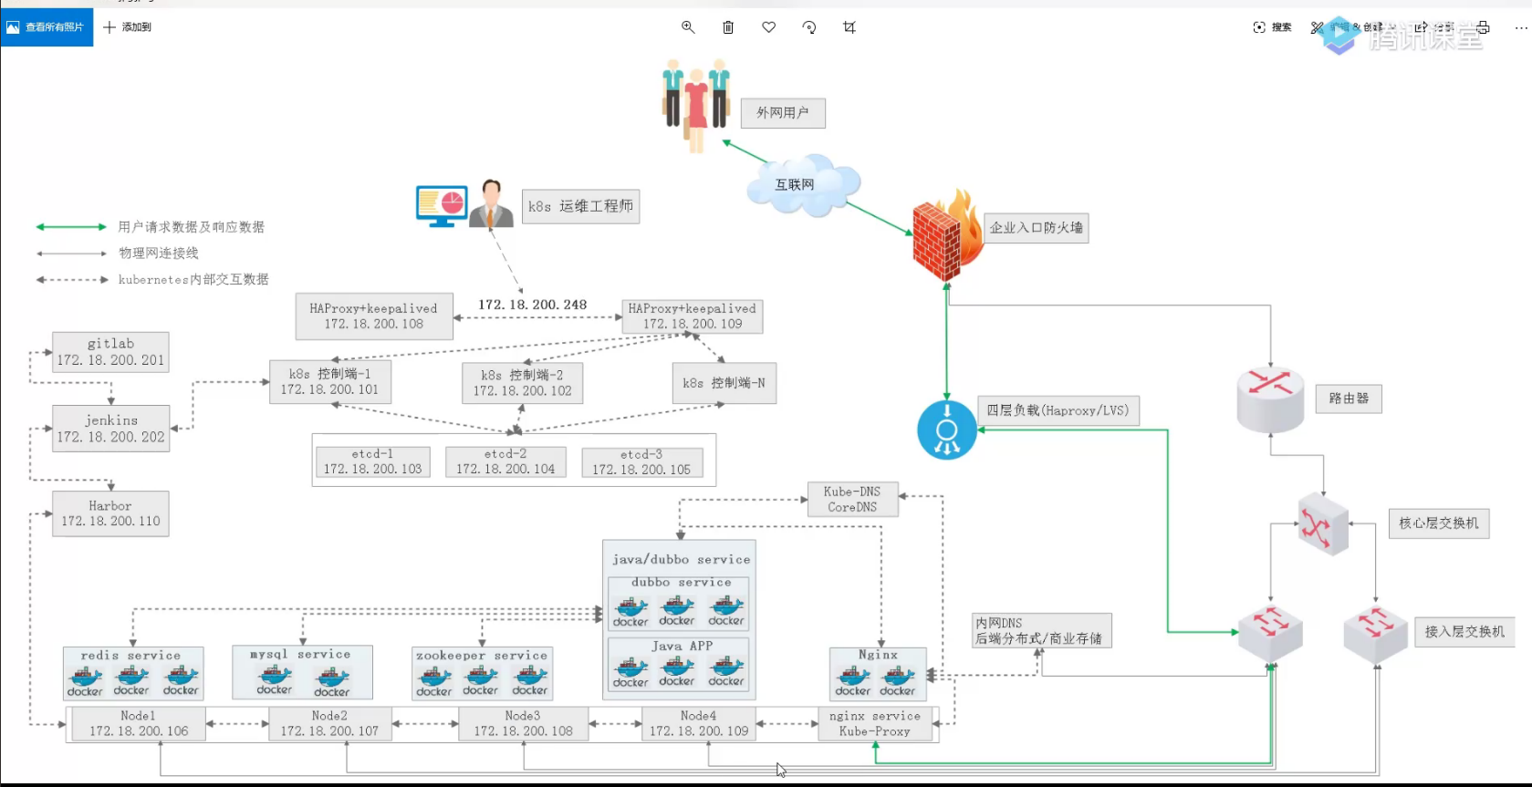This screenshot has width=1532, height=787.
Task: Click the etcd-1 box
Action: pos(372,461)
